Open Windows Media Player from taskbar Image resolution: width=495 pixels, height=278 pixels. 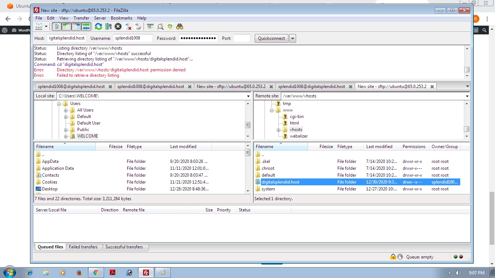[x=63, y=273]
